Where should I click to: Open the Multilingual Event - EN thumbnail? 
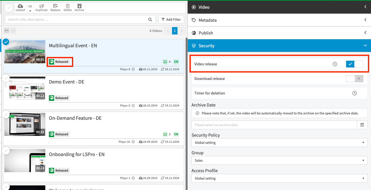[25, 52]
